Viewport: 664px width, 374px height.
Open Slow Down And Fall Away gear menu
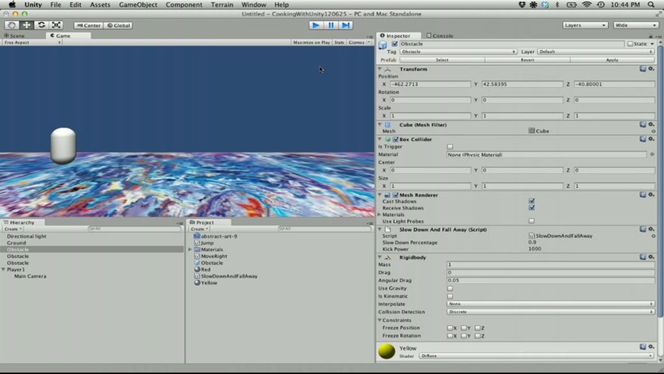(x=651, y=229)
